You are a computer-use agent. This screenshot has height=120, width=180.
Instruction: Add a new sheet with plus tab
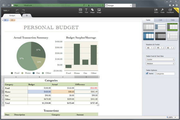click(27, 16)
